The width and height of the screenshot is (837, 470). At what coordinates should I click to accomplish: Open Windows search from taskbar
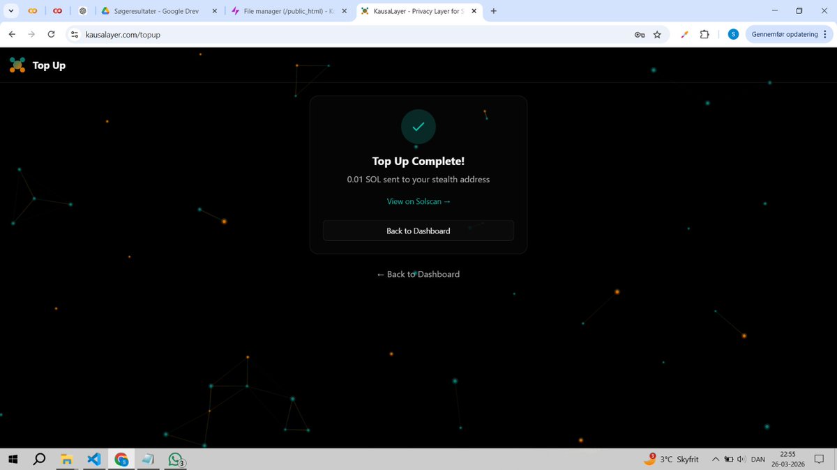coord(40,460)
